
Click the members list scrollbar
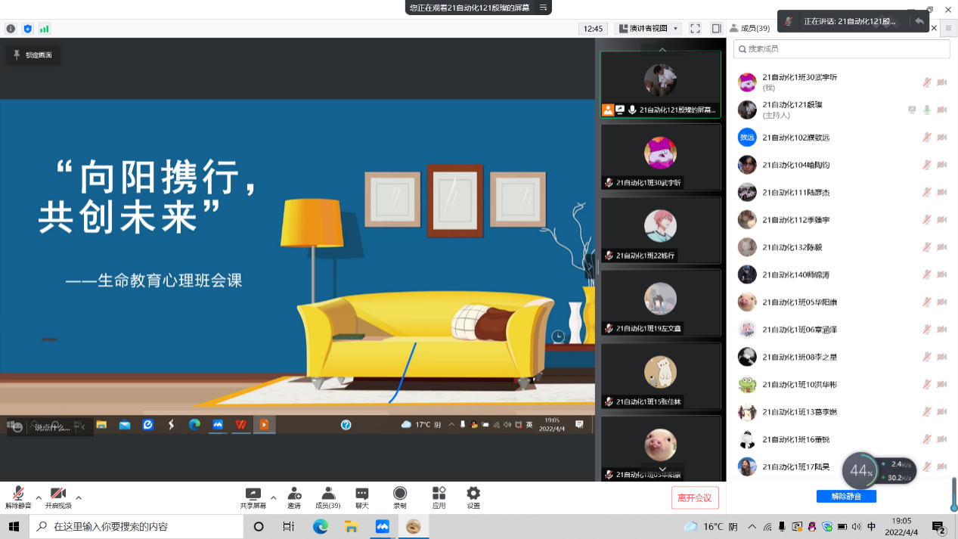954,494
